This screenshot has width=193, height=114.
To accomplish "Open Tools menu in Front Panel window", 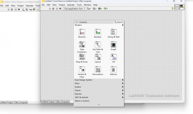I will click(79, 5).
